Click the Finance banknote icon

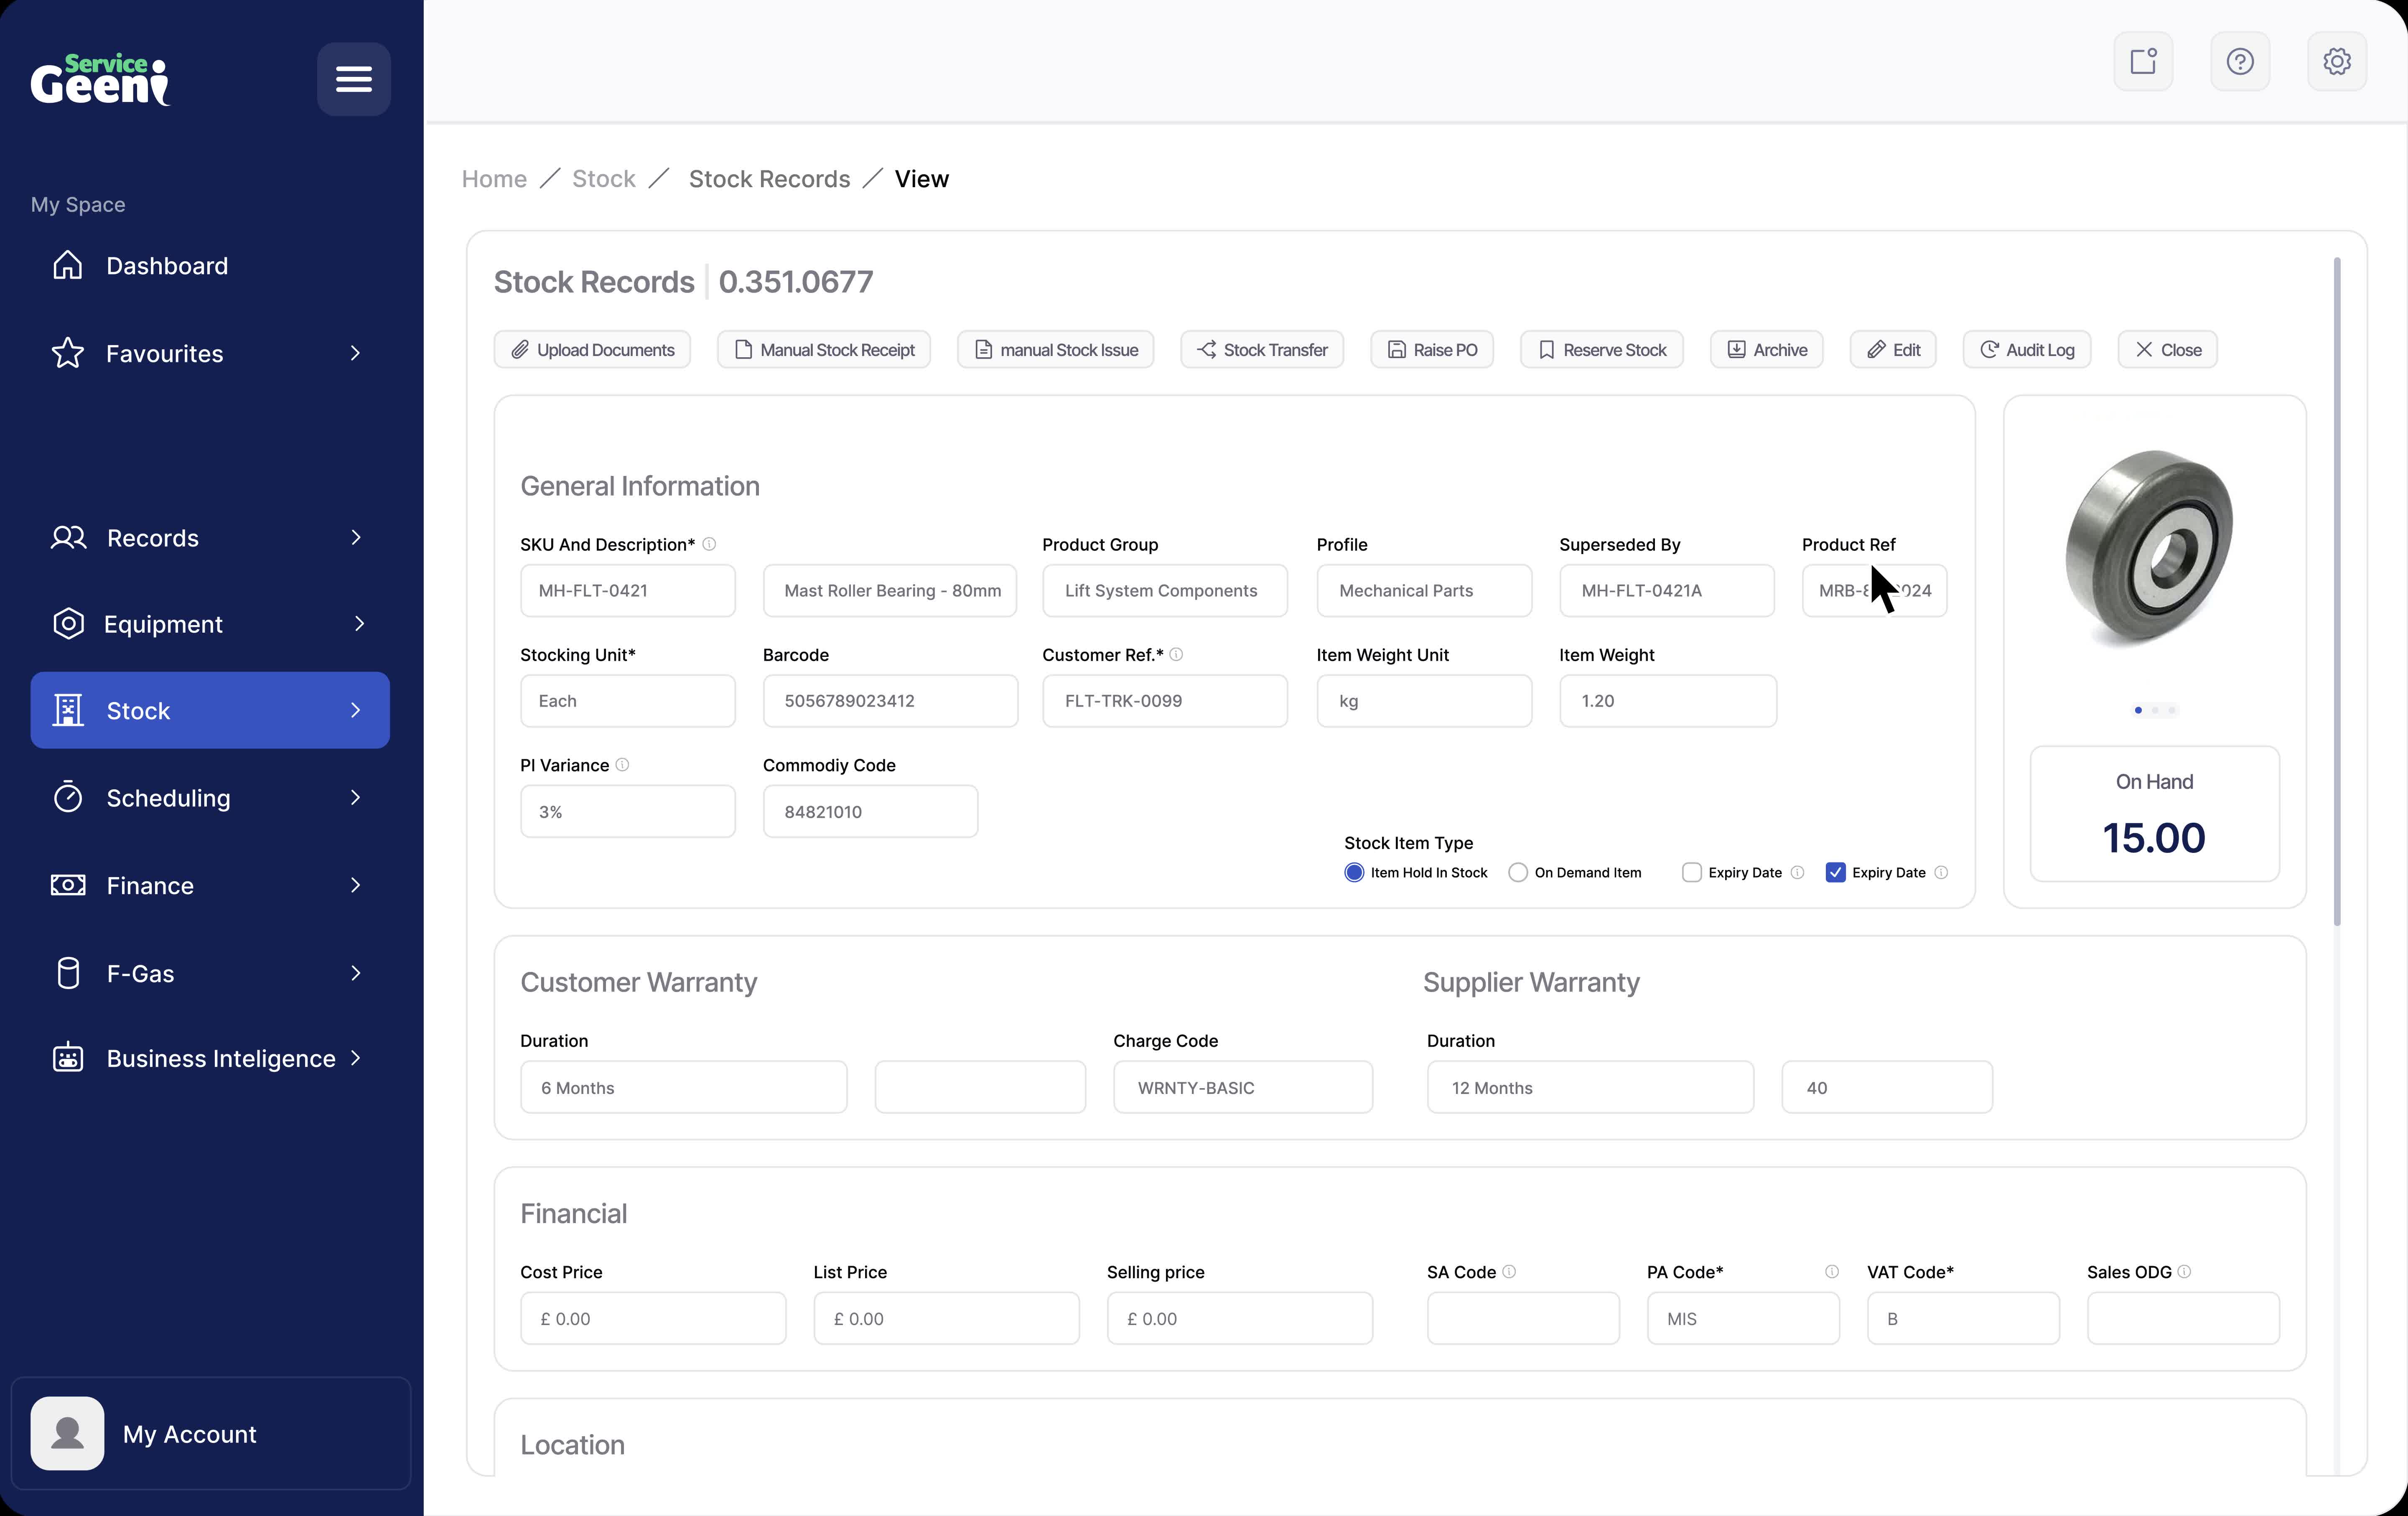coord(68,885)
